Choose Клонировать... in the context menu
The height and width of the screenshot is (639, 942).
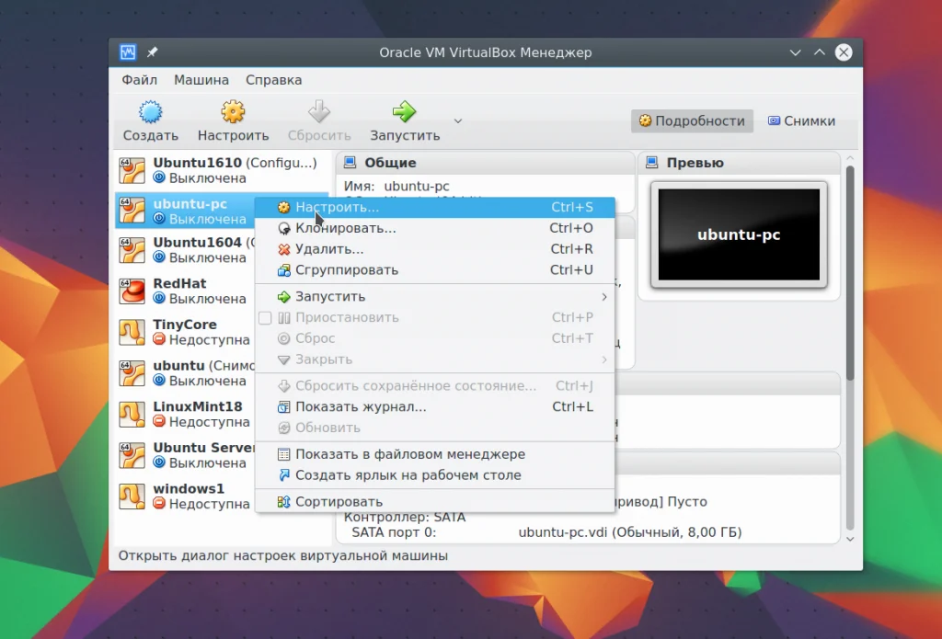435,228
